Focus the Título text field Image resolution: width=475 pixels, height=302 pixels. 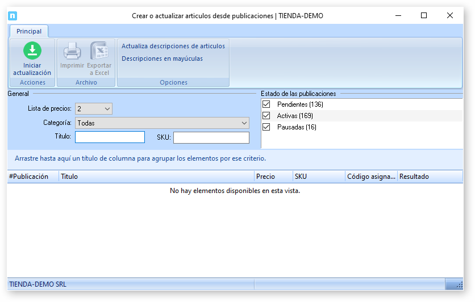(110, 137)
